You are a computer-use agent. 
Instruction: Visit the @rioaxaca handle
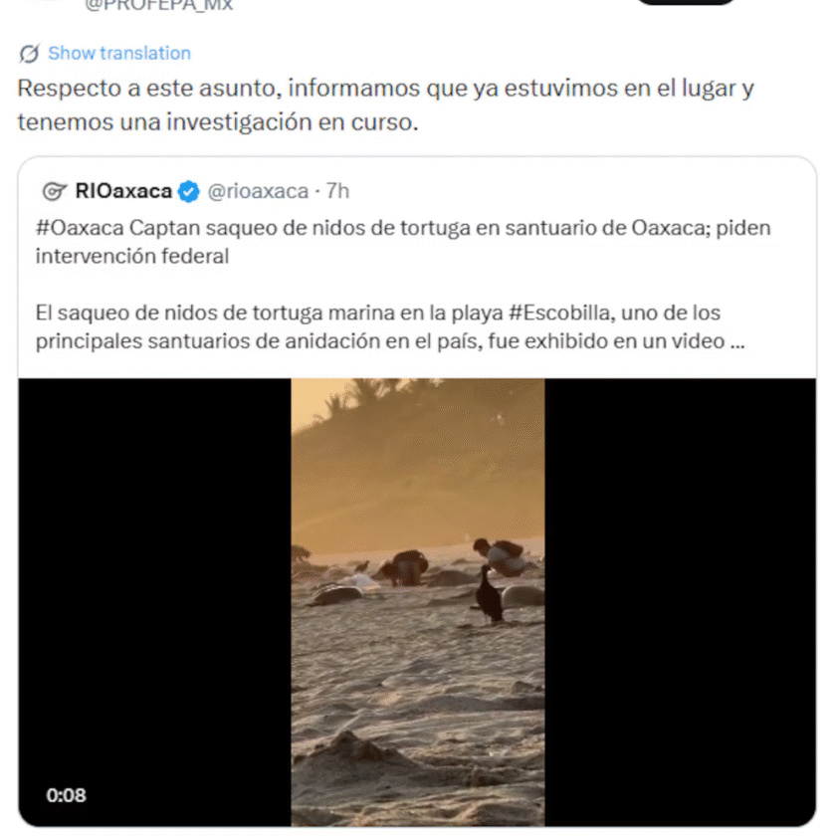coord(258,191)
